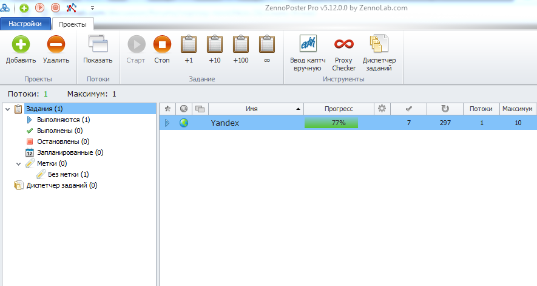This screenshot has height=286, width=537.
Task: Select Метки (0) tree item
Action: coord(52,163)
